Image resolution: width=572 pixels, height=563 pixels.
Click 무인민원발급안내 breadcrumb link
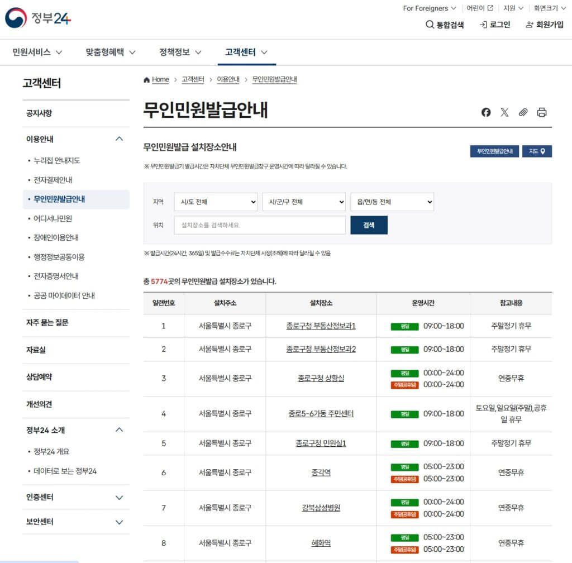[274, 79]
